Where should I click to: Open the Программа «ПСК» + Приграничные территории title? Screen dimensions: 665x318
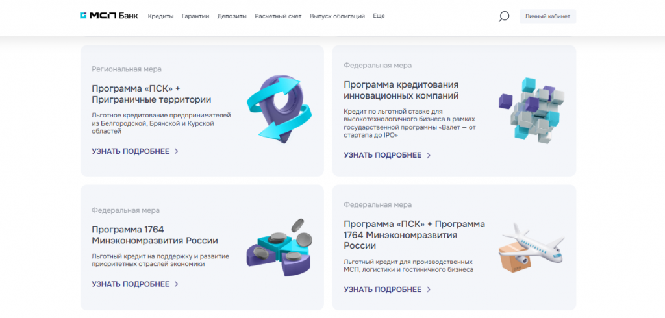tap(151, 94)
